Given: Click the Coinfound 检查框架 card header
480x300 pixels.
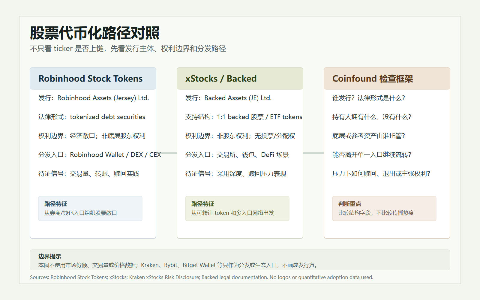Looking at the screenshot, I should click(387, 79).
